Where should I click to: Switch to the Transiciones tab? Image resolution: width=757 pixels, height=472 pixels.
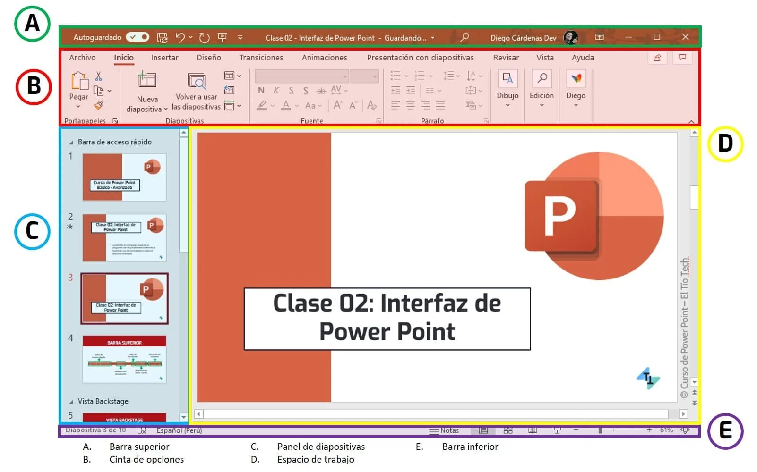261,58
